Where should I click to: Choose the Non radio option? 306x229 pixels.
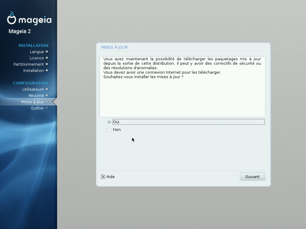109,130
